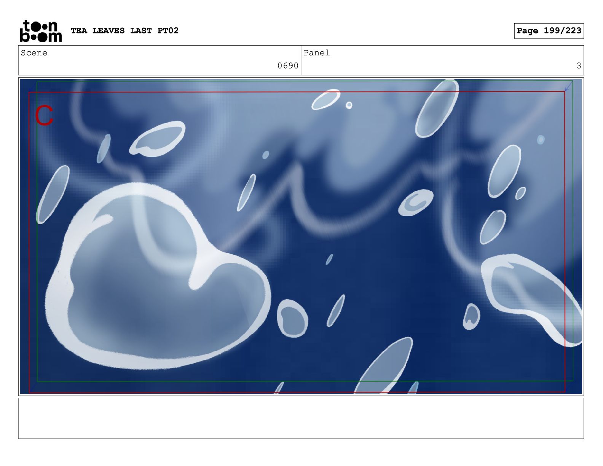603x466 pixels.
Task: Click the red camera label 'C'
Action: 44,115
